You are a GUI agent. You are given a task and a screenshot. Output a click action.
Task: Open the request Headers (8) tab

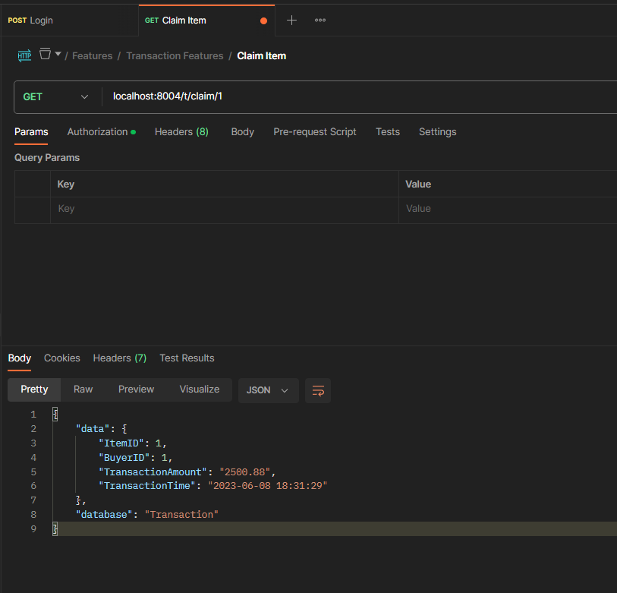181,132
